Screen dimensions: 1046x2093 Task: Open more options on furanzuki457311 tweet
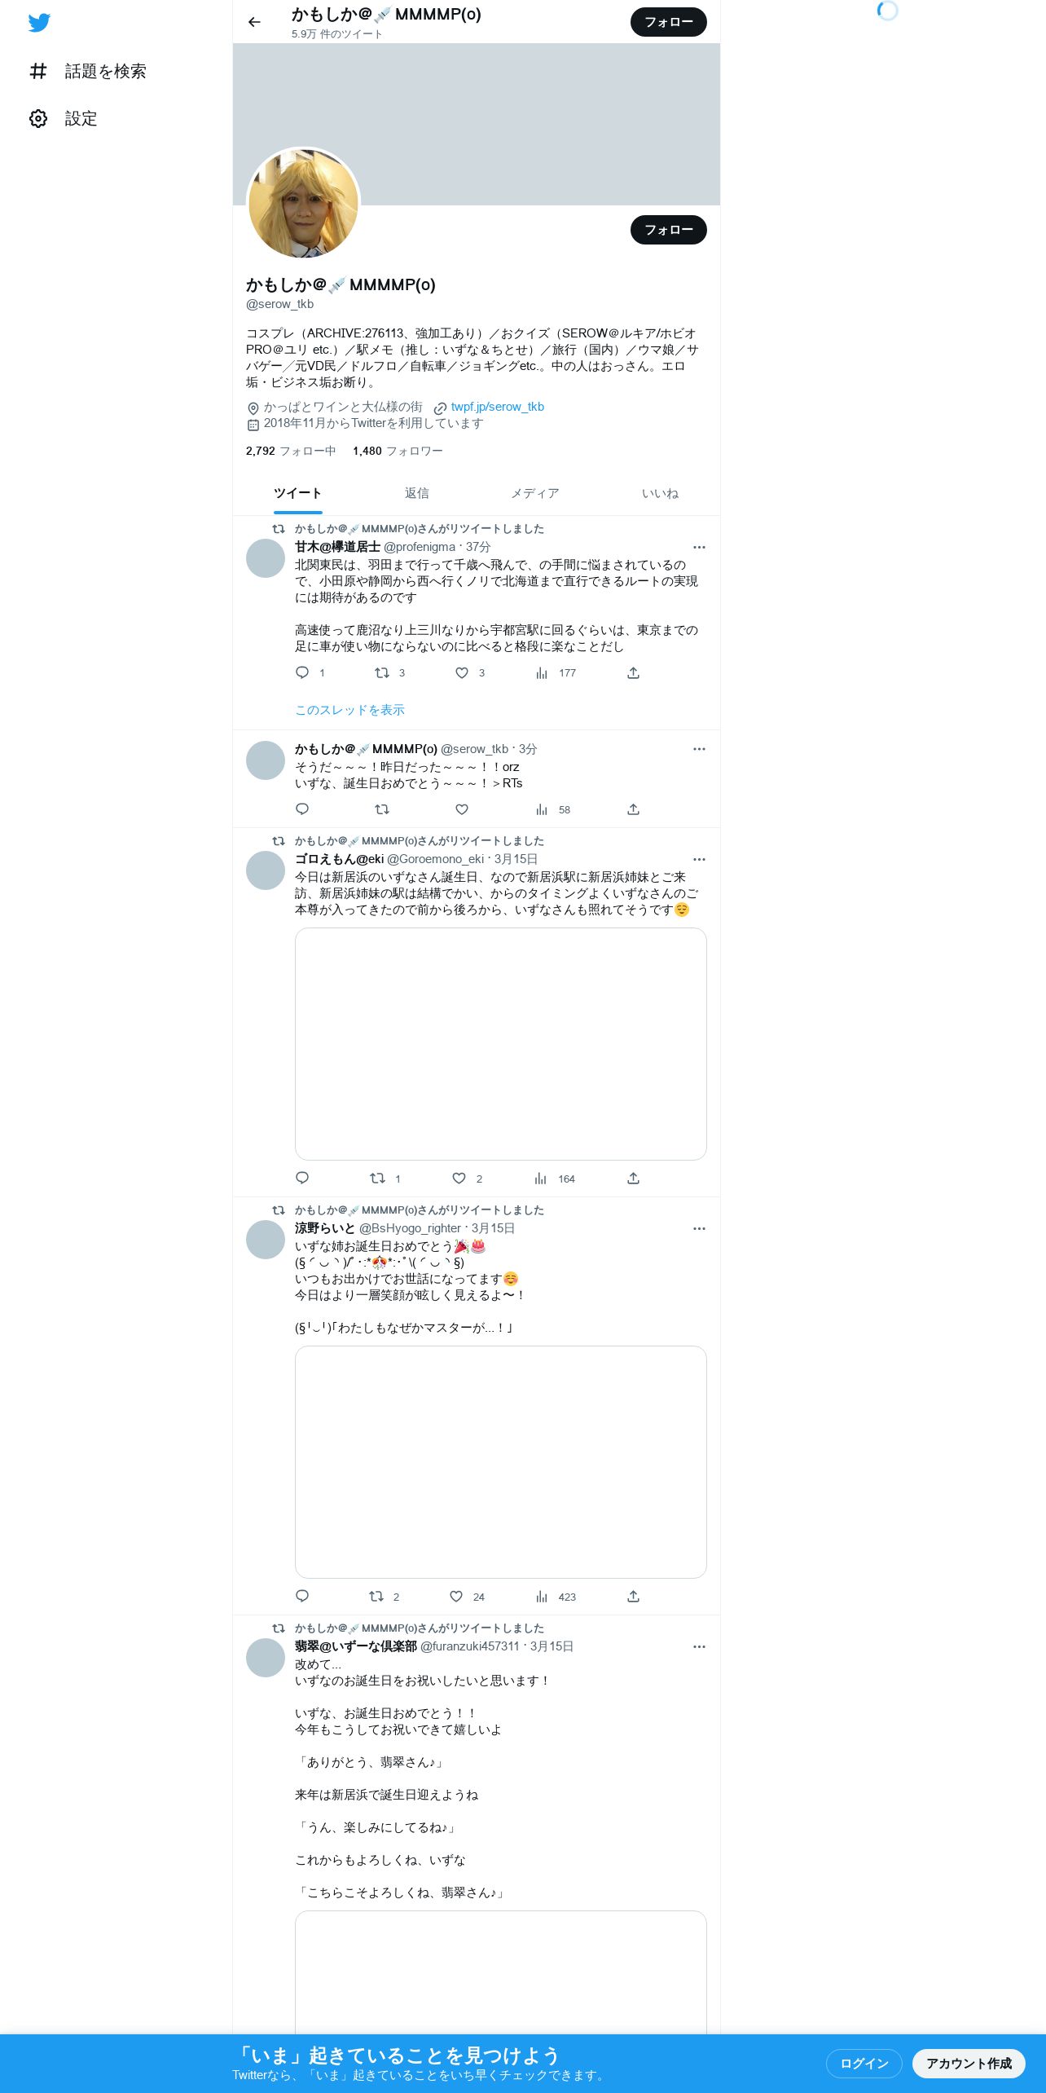pos(699,1646)
